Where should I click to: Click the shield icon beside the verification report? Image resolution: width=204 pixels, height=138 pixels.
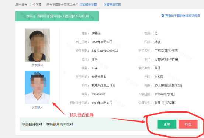[x=163, y=15]
